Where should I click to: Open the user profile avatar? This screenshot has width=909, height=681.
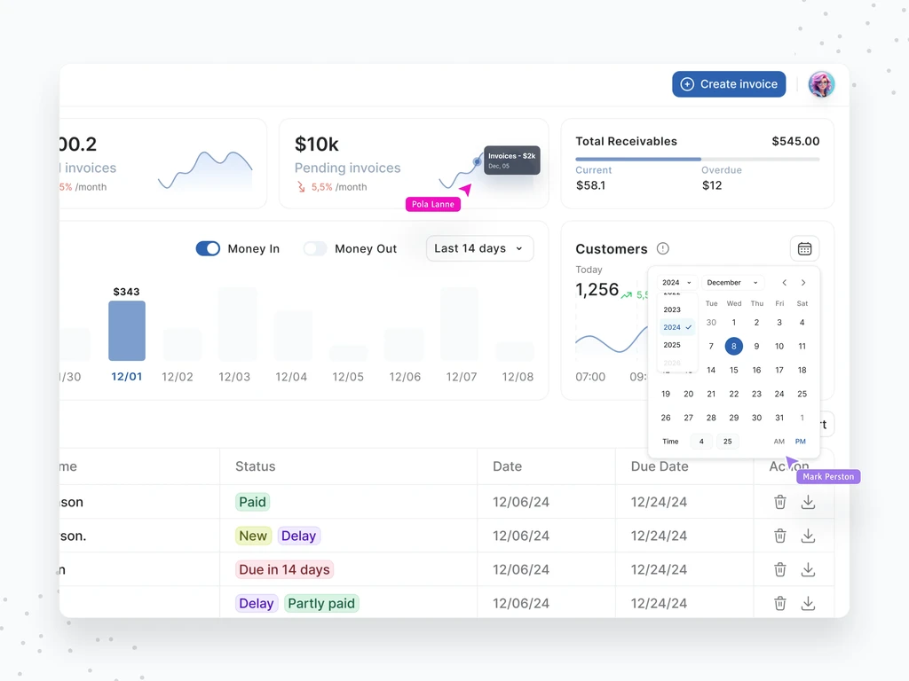click(821, 84)
